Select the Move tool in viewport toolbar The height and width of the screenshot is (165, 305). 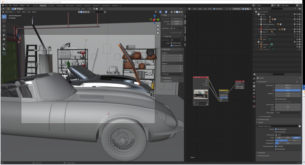point(4,26)
